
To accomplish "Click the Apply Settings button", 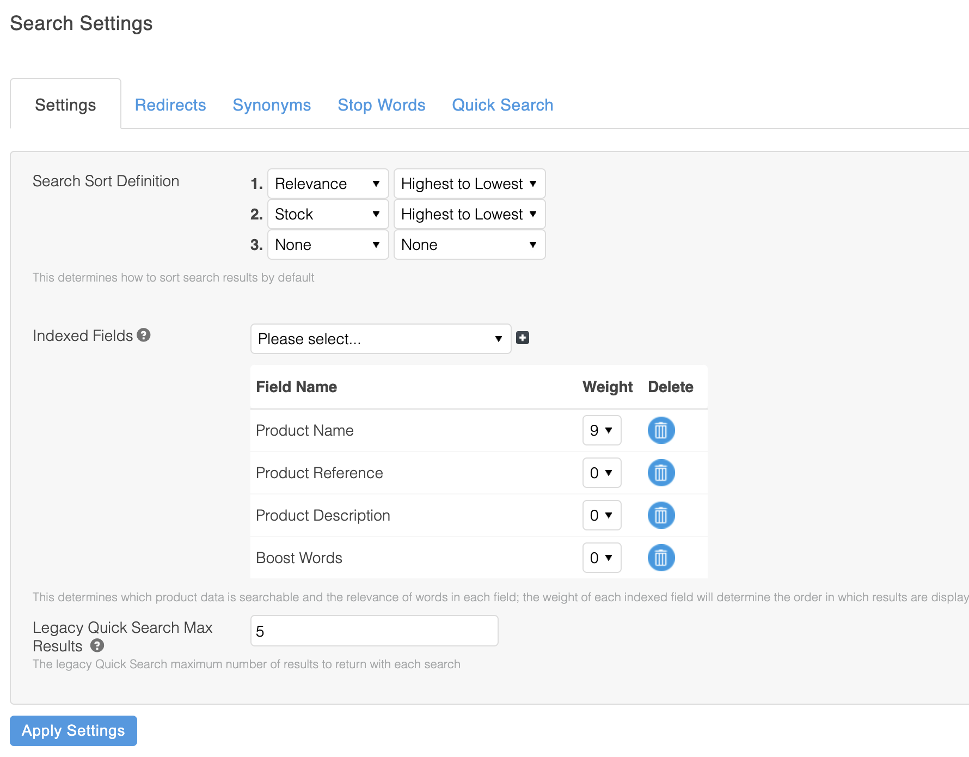I will click(73, 730).
